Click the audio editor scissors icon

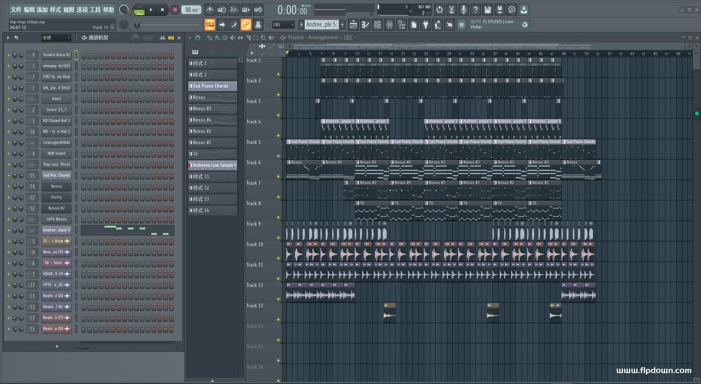click(x=452, y=10)
